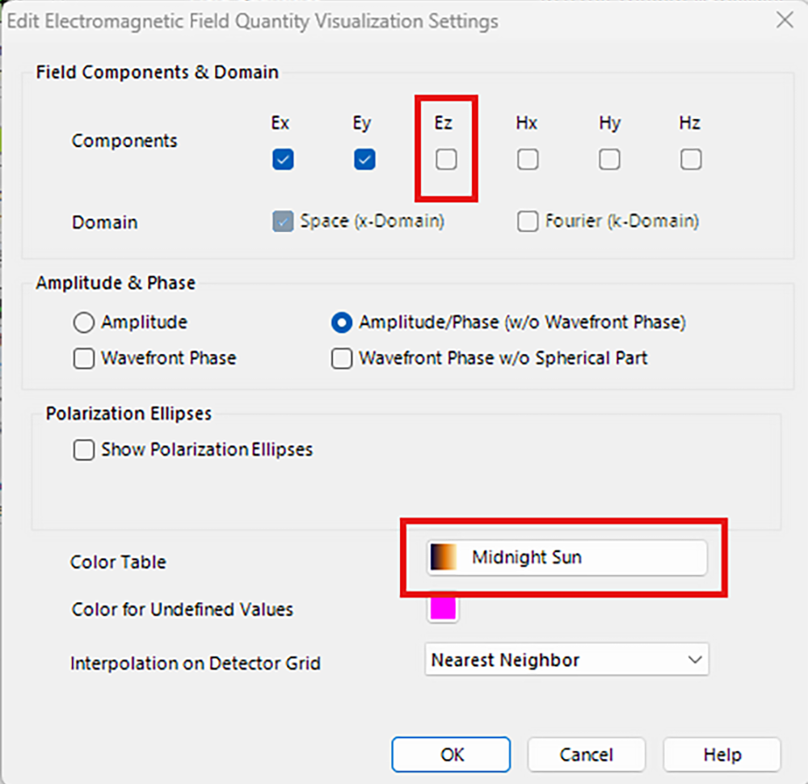Tick the Hy component checkbox
808x784 pixels.
[609, 159]
